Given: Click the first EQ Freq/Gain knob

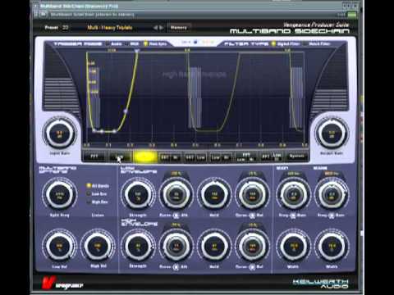Looking at the screenshot, I should pyautogui.click(x=293, y=195).
